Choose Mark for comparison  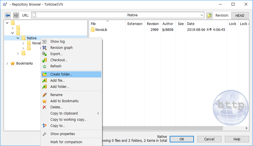pyautogui.click(x=71, y=142)
